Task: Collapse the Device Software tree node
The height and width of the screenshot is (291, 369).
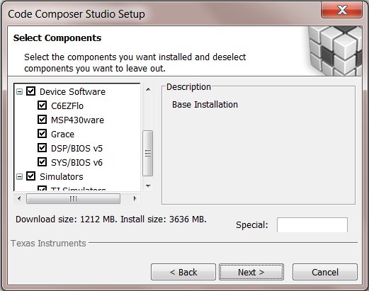Action: [20, 91]
